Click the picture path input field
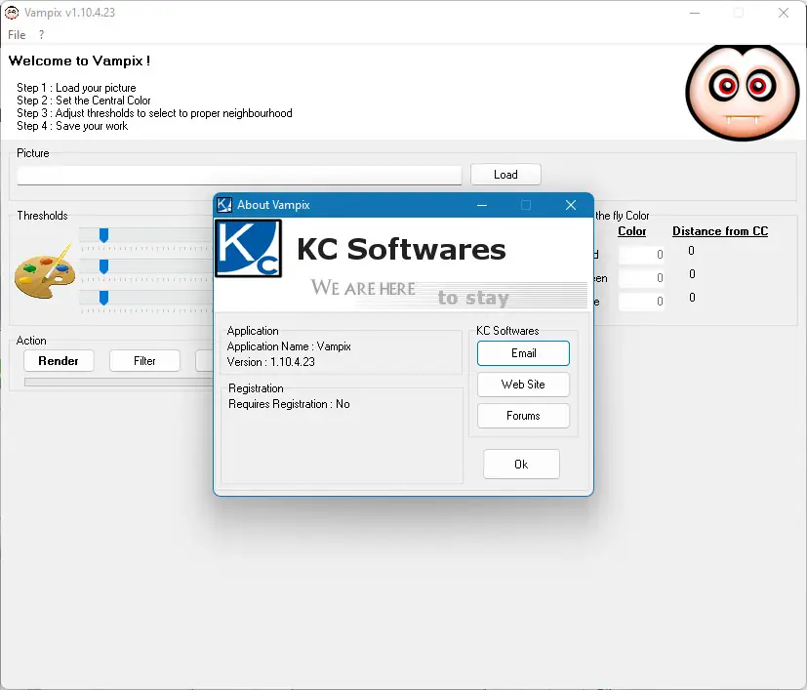 (x=239, y=175)
